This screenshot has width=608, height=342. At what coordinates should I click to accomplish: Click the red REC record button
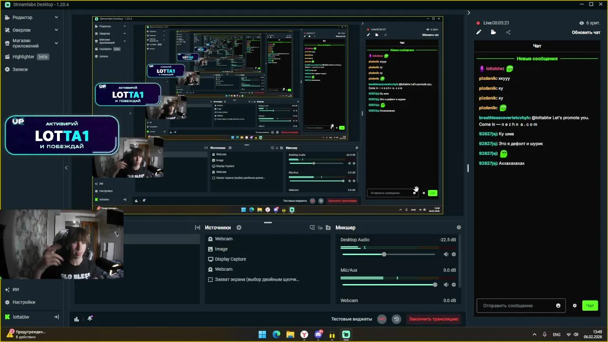[382, 319]
